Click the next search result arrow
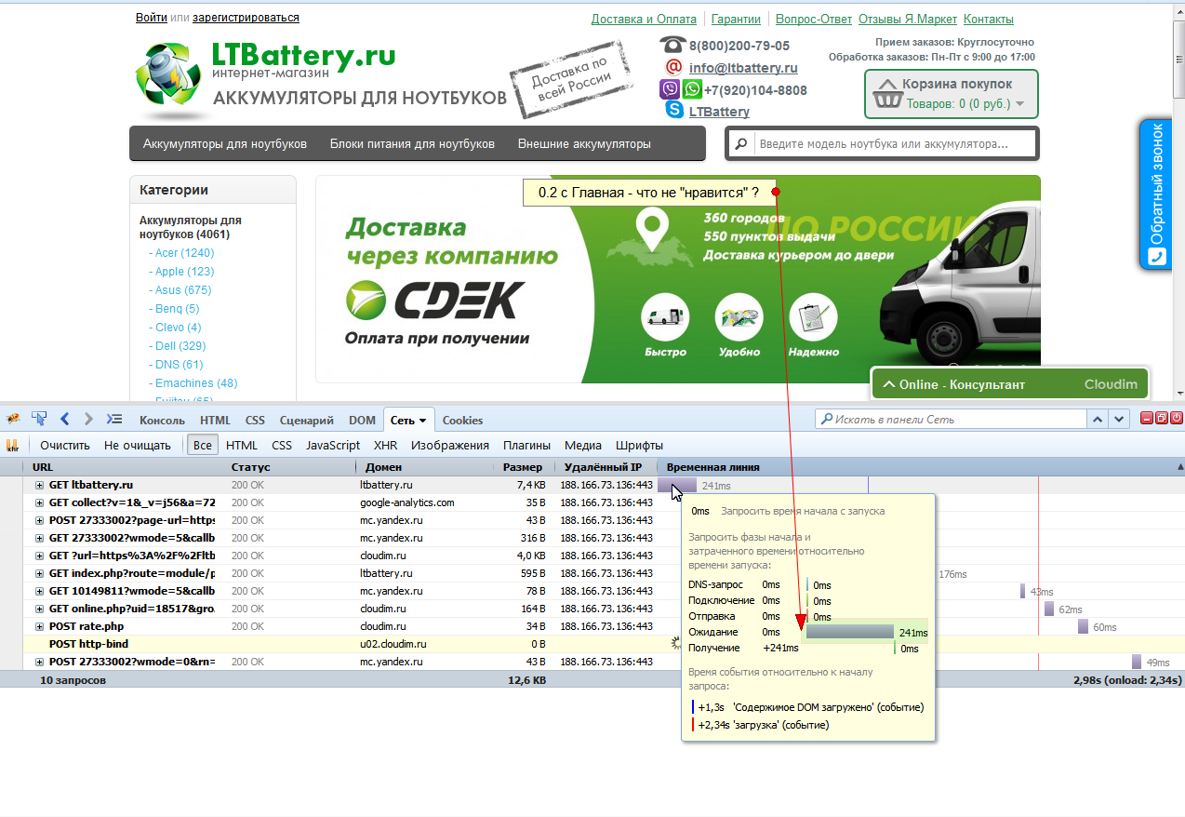Viewport: 1185px width, 817px height. (1119, 419)
